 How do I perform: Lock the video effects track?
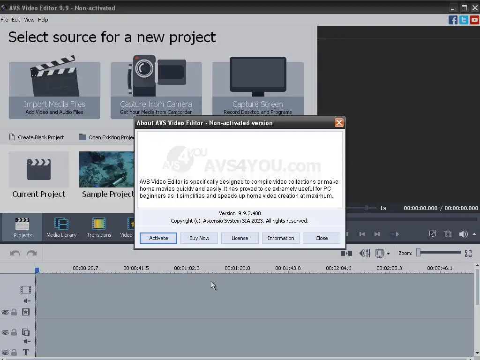click(14, 312)
